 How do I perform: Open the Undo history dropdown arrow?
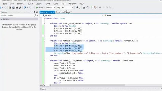(x=28, y=8)
